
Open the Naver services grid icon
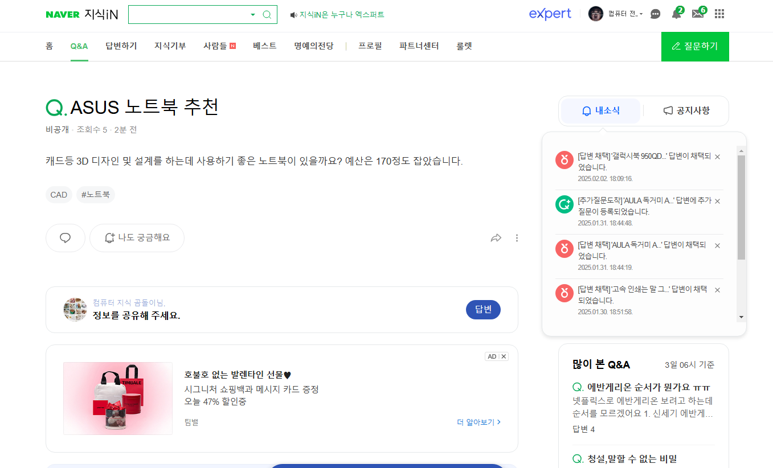719,14
